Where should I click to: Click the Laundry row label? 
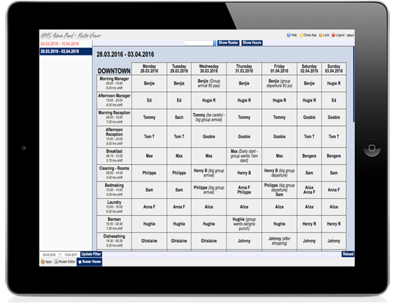click(114, 207)
